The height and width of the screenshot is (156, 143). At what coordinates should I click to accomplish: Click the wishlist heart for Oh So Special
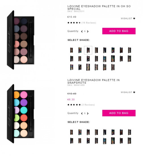coord(134,18)
